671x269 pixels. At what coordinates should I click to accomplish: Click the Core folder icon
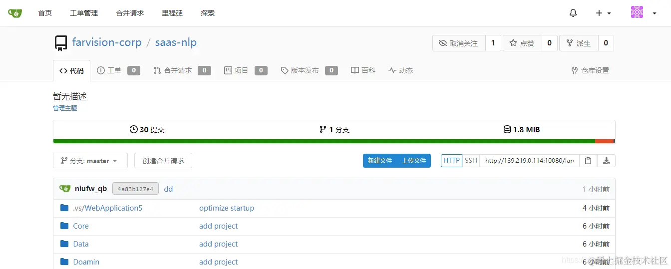(x=64, y=226)
